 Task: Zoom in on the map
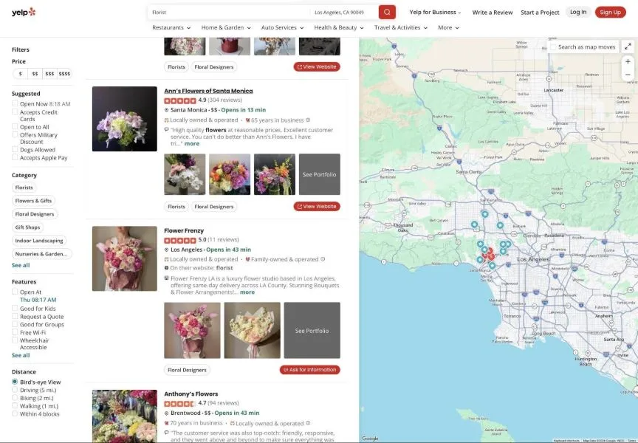(x=628, y=61)
